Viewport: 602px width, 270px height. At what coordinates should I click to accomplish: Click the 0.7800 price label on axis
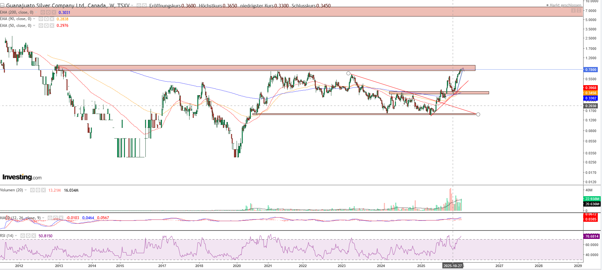pyautogui.click(x=591, y=70)
